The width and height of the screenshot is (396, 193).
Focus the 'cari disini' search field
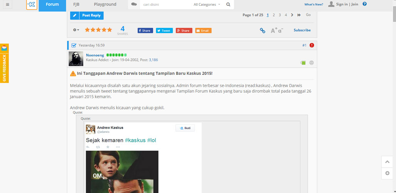pos(165,5)
